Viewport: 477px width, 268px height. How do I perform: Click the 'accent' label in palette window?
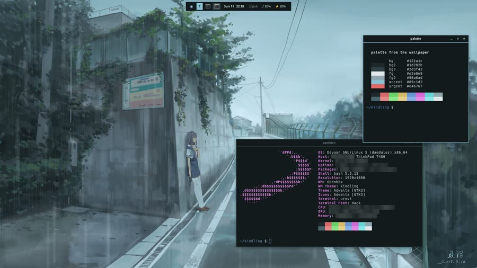click(395, 82)
